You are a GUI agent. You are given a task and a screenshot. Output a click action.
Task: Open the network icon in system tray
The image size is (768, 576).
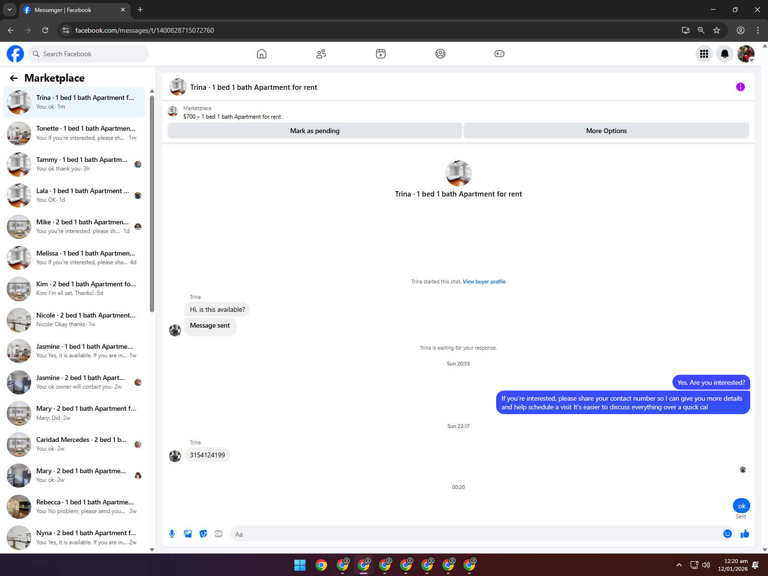click(x=694, y=565)
